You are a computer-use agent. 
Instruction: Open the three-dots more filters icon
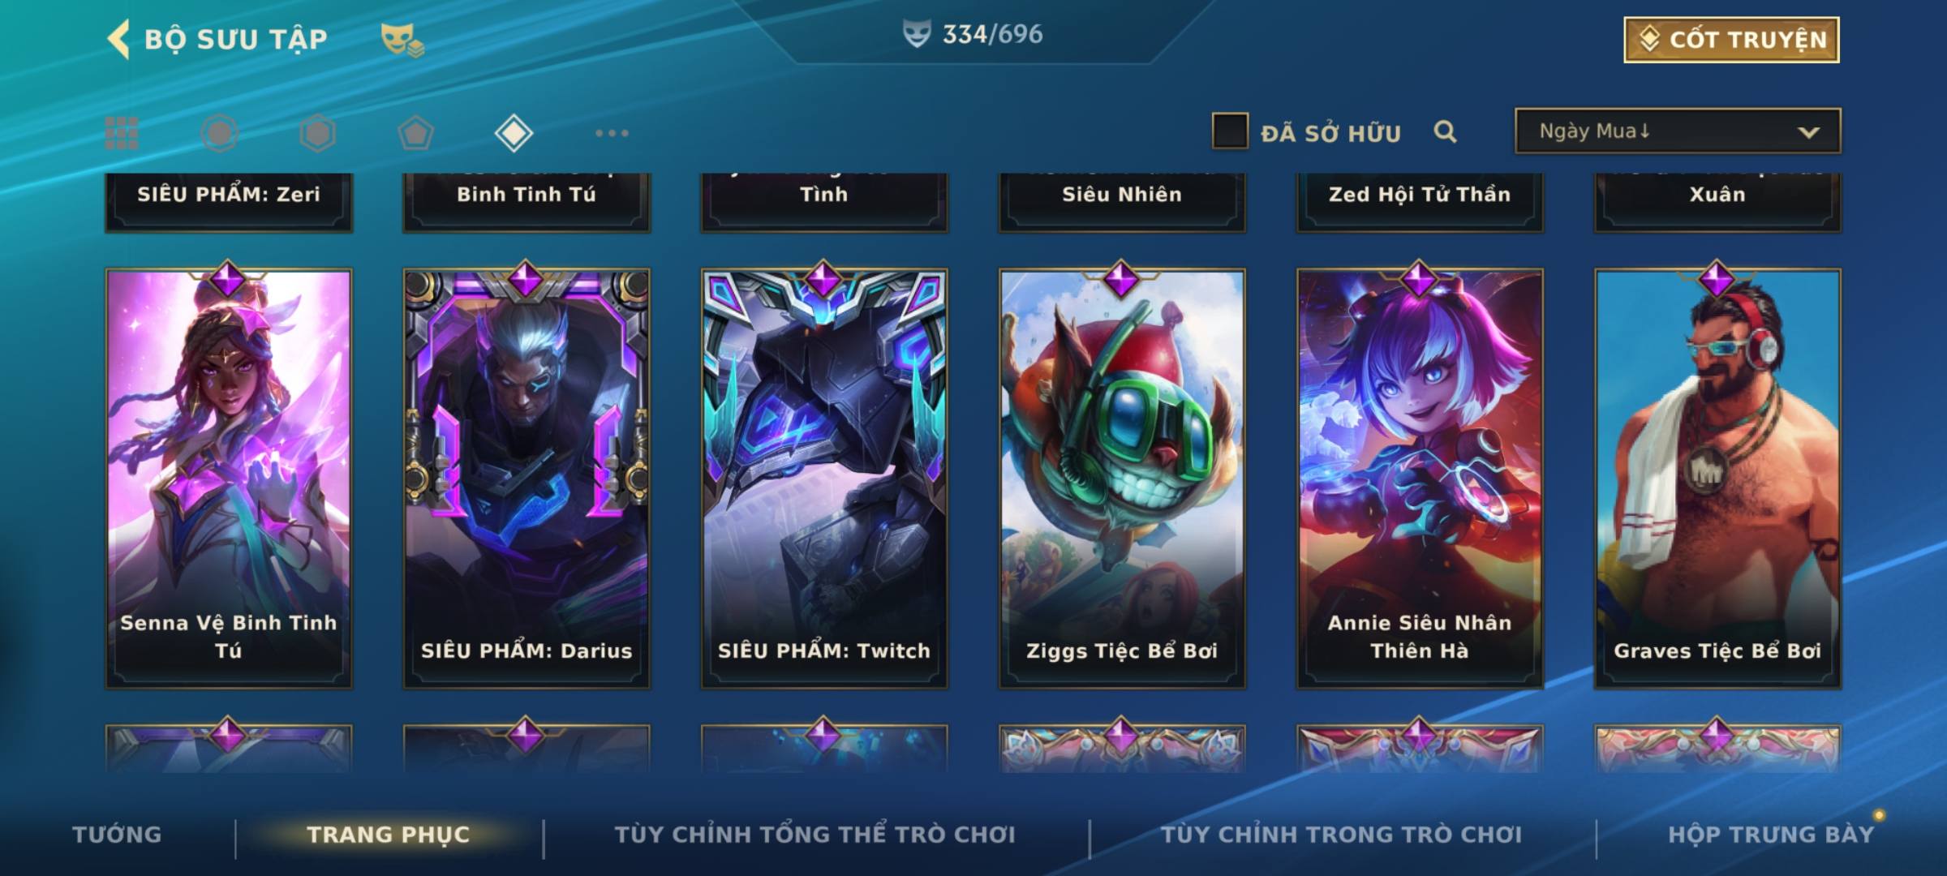coord(612,133)
